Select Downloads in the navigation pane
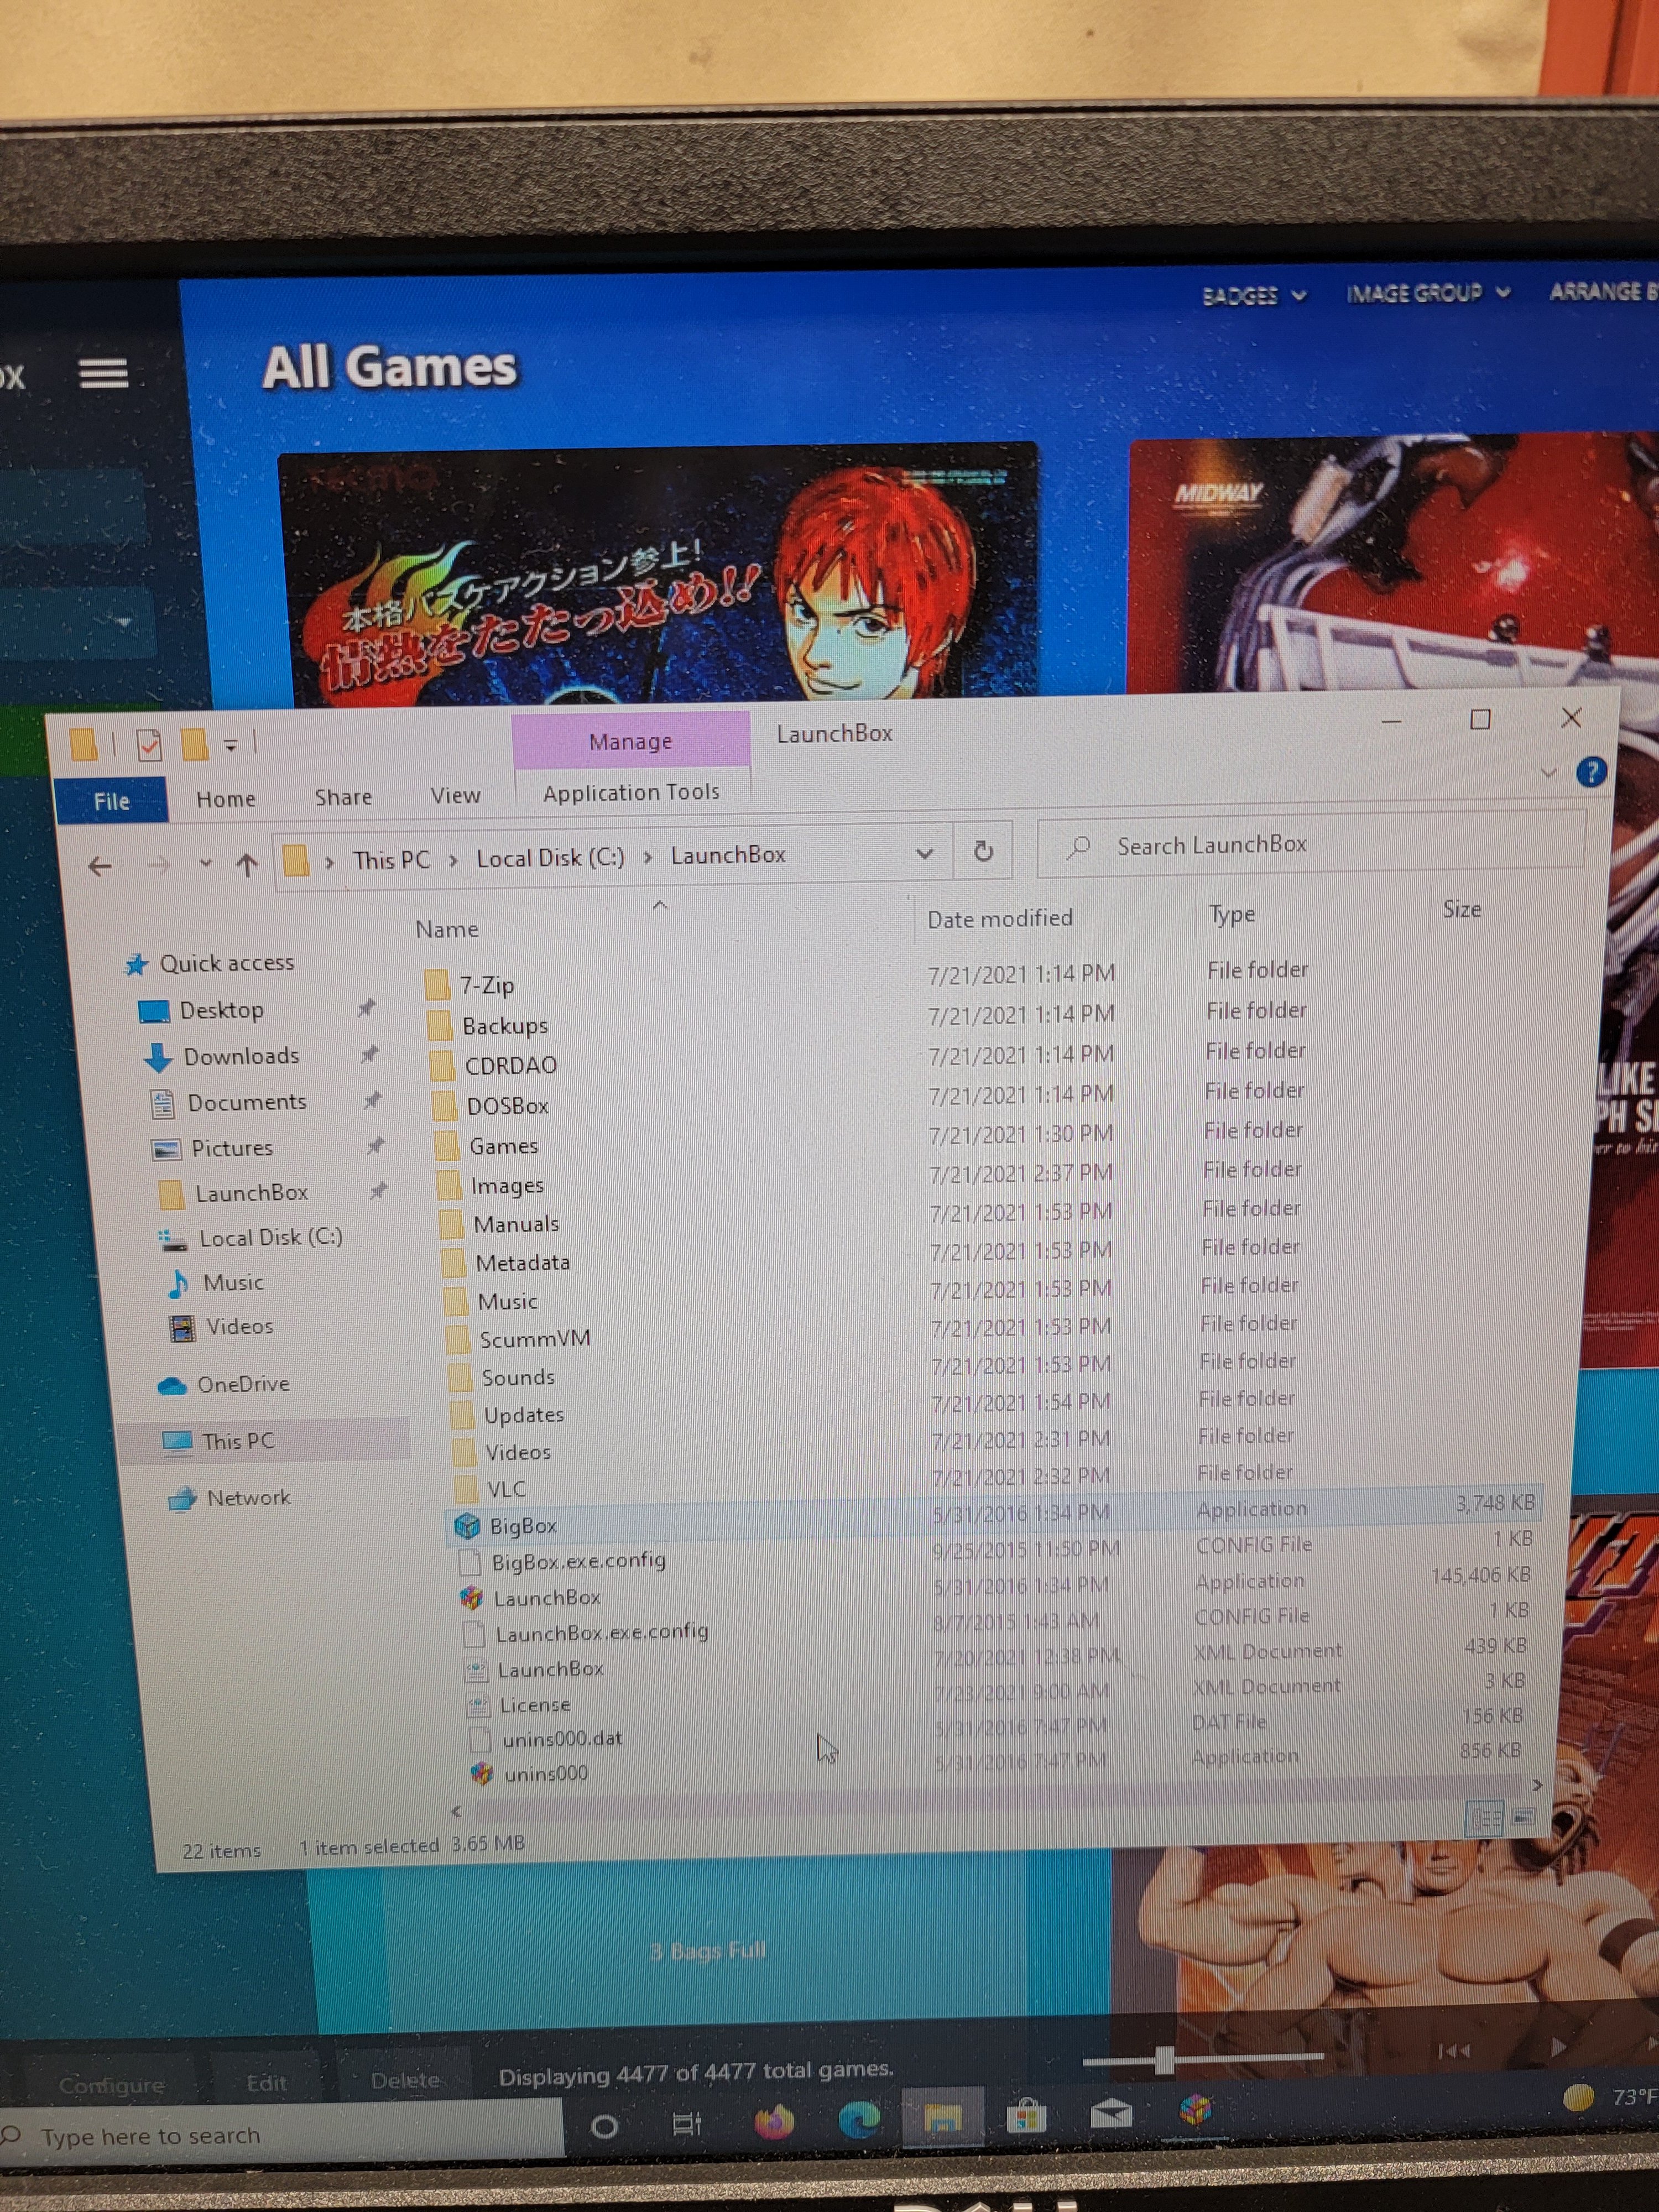This screenshot has width=1659, height=2212. tap(241, 1056)
